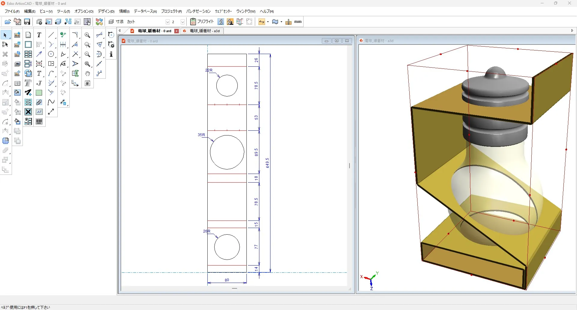The height and width of the screenshot is (310, 577).
Task: Open the デザイン(D) menu
Action: (x=106, y=11)
